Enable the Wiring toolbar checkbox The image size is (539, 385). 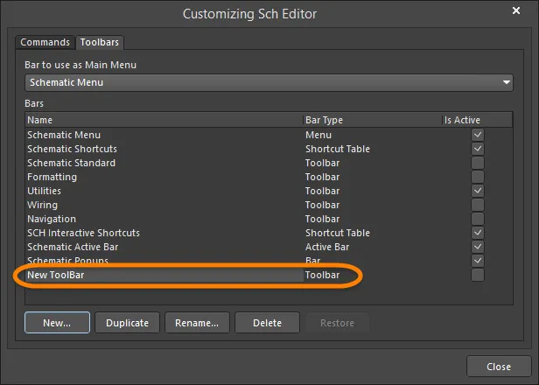(478, 205)
